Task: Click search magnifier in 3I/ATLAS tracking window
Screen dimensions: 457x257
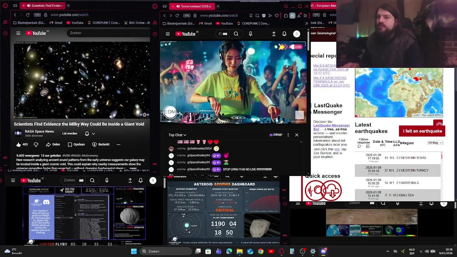Action: [92, 180]
